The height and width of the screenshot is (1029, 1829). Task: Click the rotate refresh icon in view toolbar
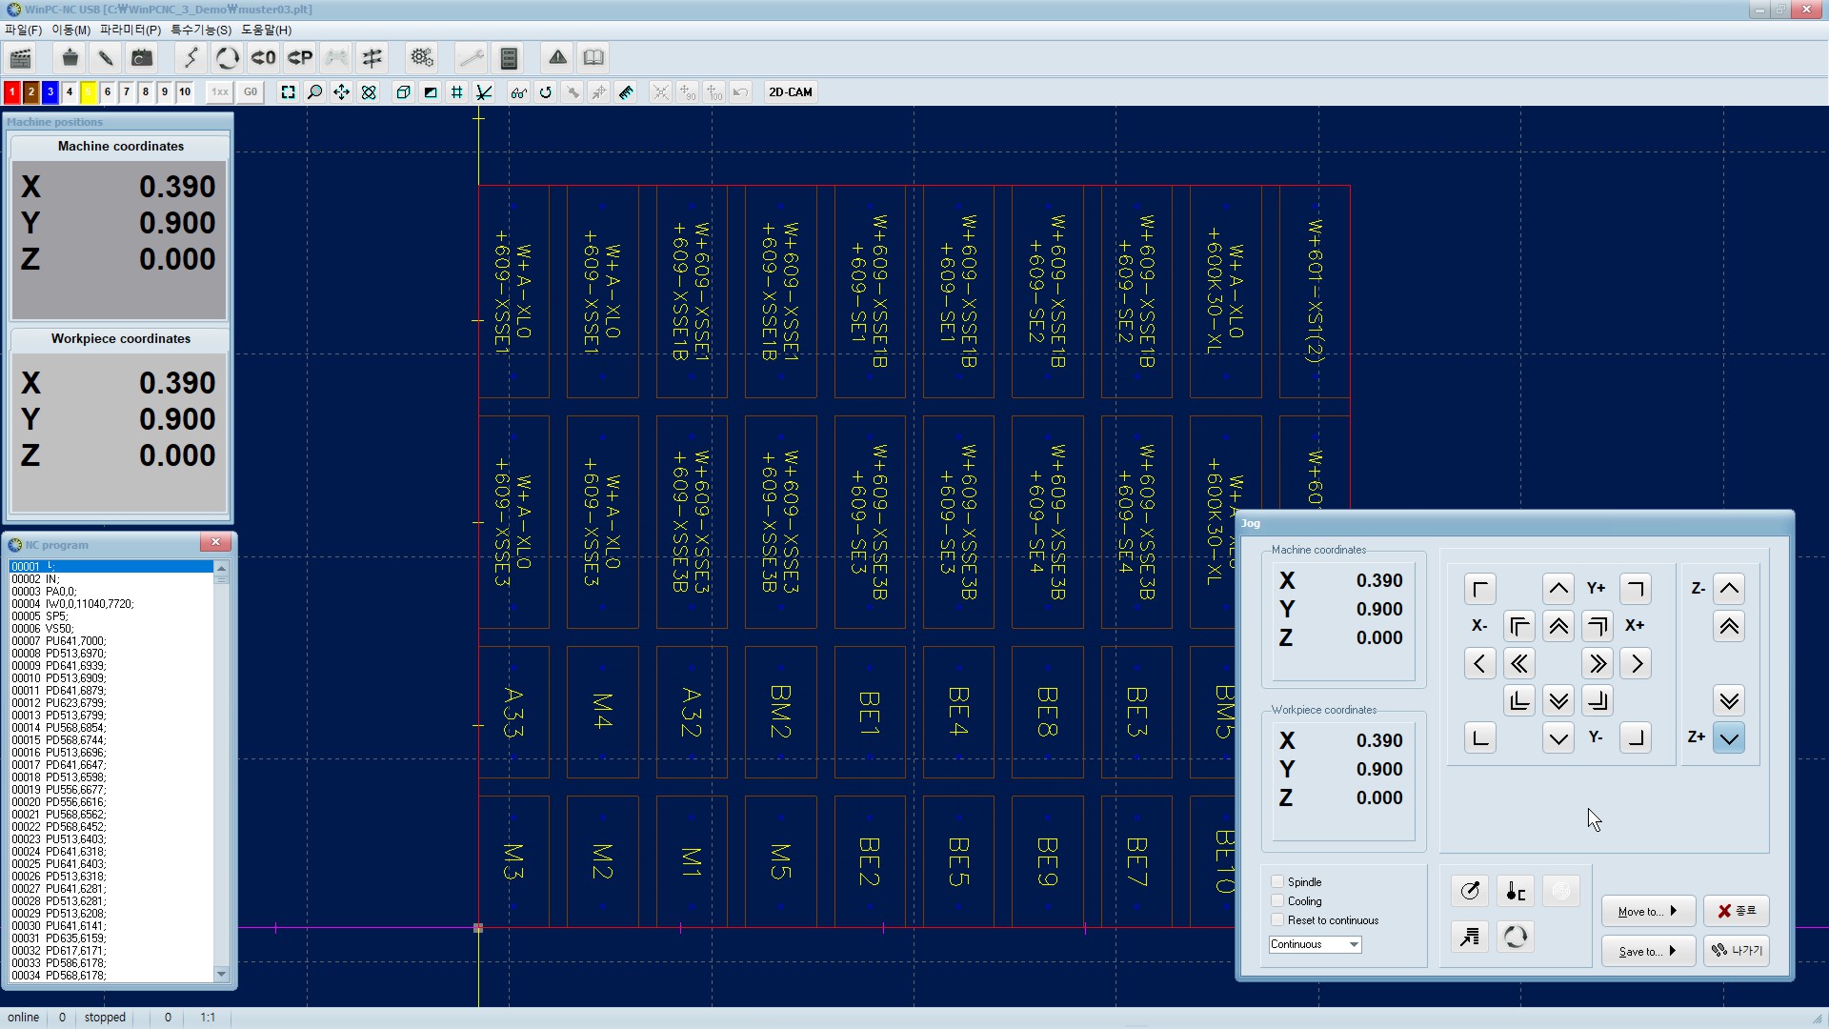point(545,92)
